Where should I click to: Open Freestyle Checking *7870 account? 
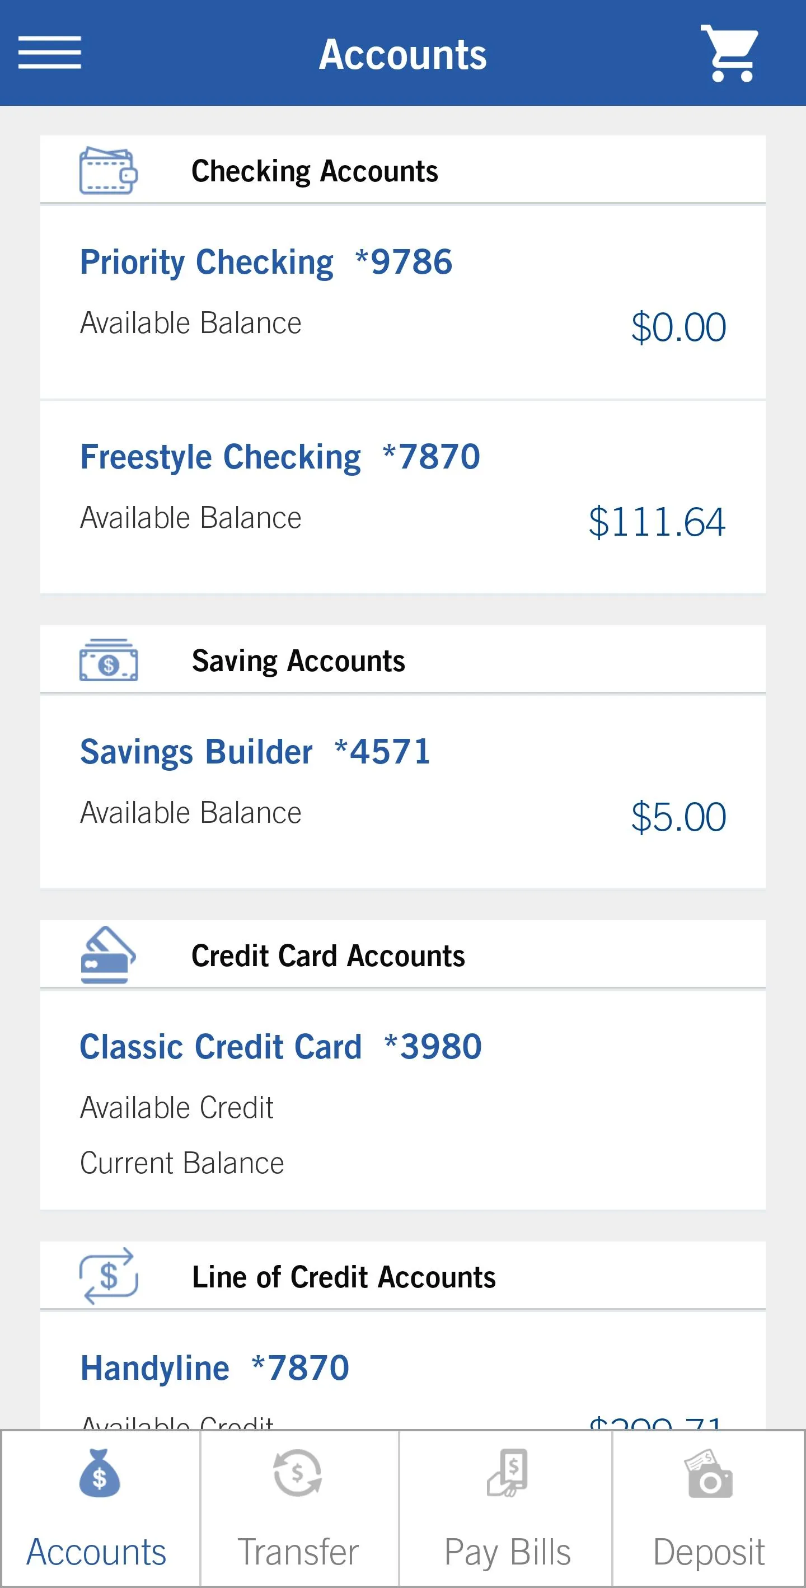pyautogui.click(x=403, y=497)
